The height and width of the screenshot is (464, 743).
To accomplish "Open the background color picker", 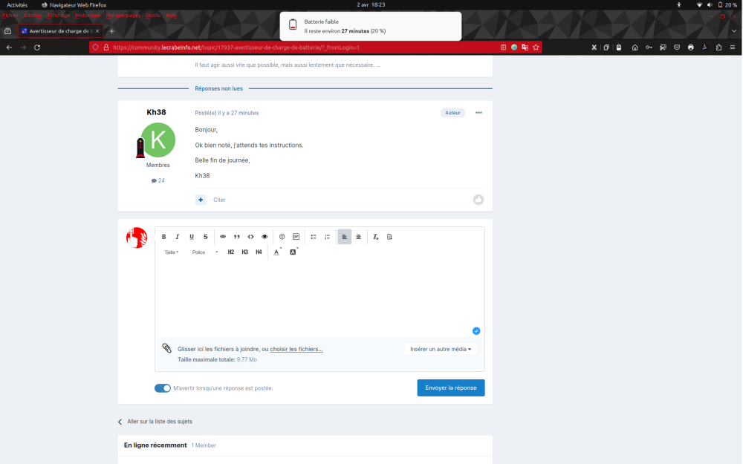I will click(x=293, y=252).
